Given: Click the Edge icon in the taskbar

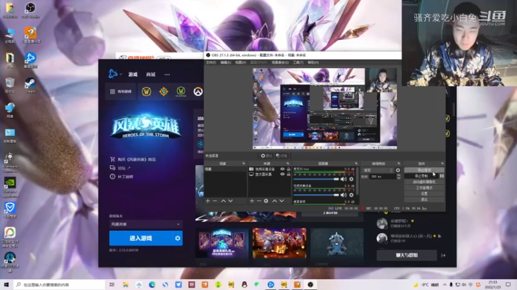Looking at the screenshot, I should [x=152, y=284].
